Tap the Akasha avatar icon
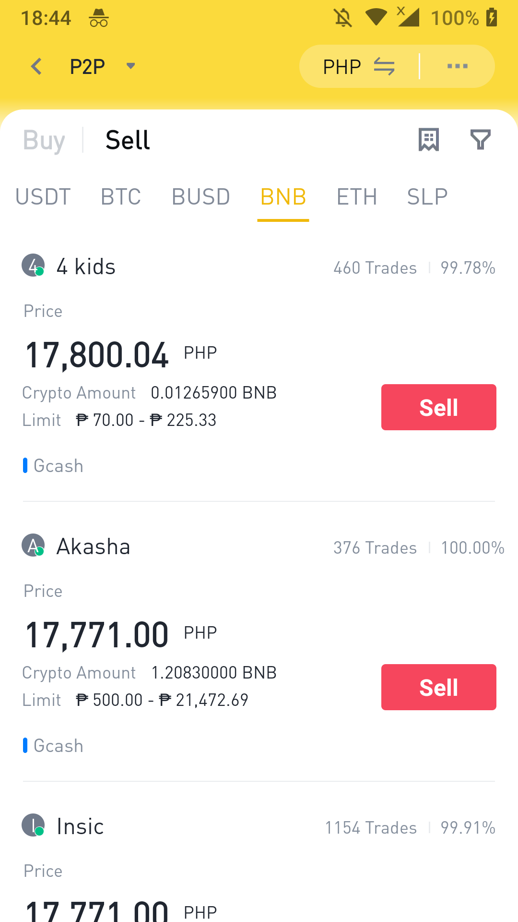The width and height of the screenshot is (518, 922). 33,546
